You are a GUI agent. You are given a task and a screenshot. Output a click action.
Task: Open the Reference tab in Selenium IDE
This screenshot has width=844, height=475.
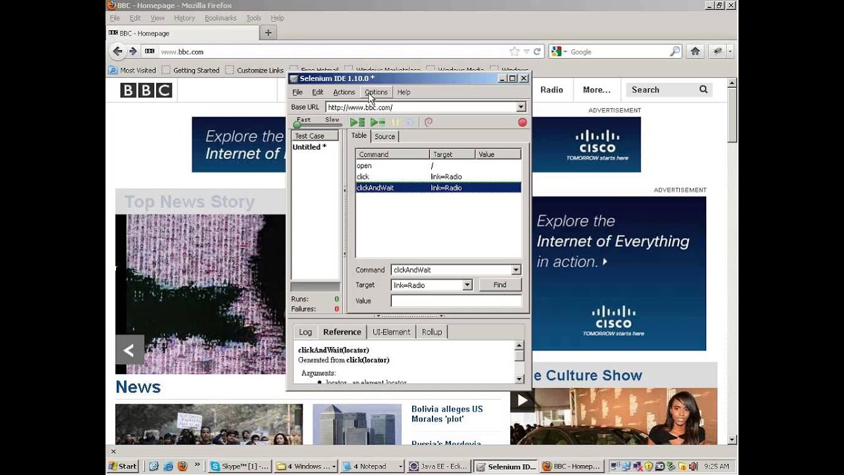tap(342, 332)
